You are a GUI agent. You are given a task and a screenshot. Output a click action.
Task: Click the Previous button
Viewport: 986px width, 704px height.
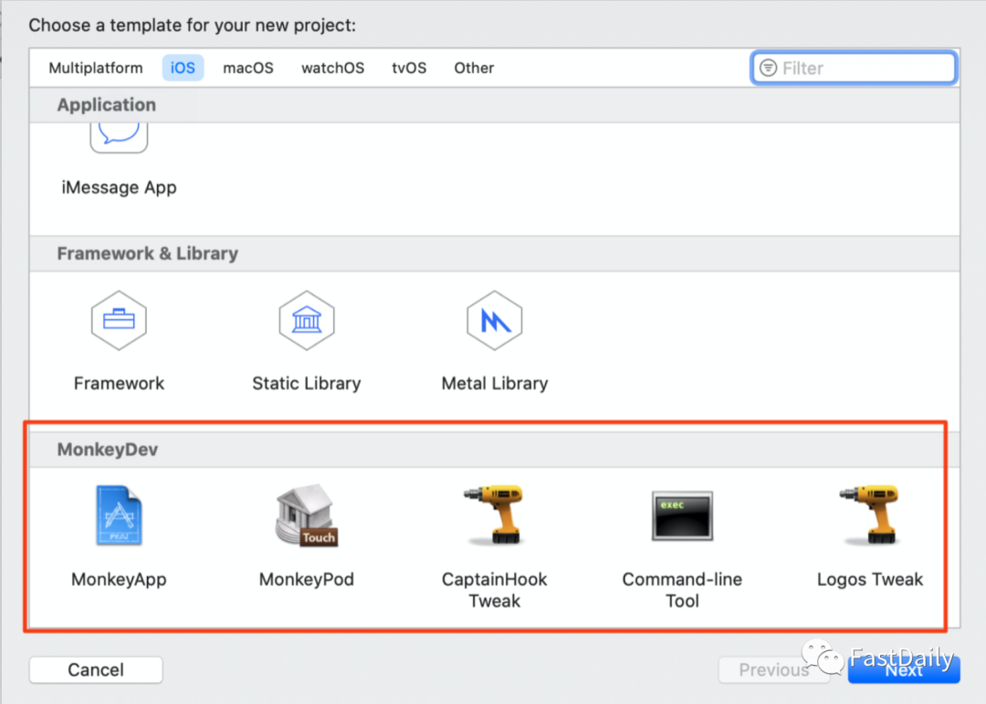(x=774, y=669)
